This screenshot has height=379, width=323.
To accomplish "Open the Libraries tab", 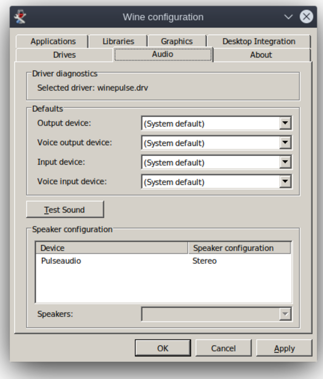I will 118,41.
